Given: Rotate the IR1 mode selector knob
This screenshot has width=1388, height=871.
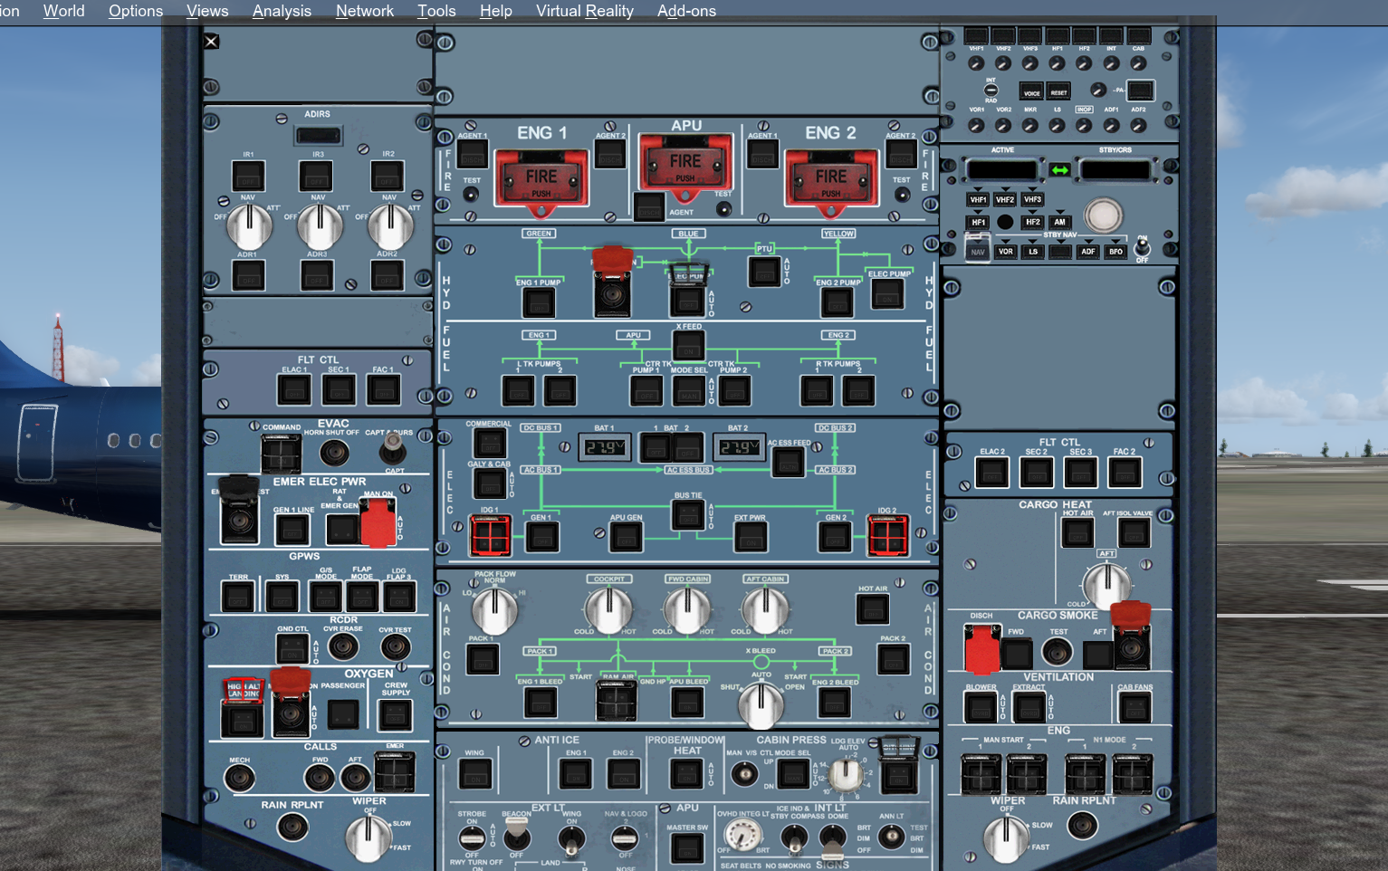Looking at the screenshot, I should click(248, 226).
